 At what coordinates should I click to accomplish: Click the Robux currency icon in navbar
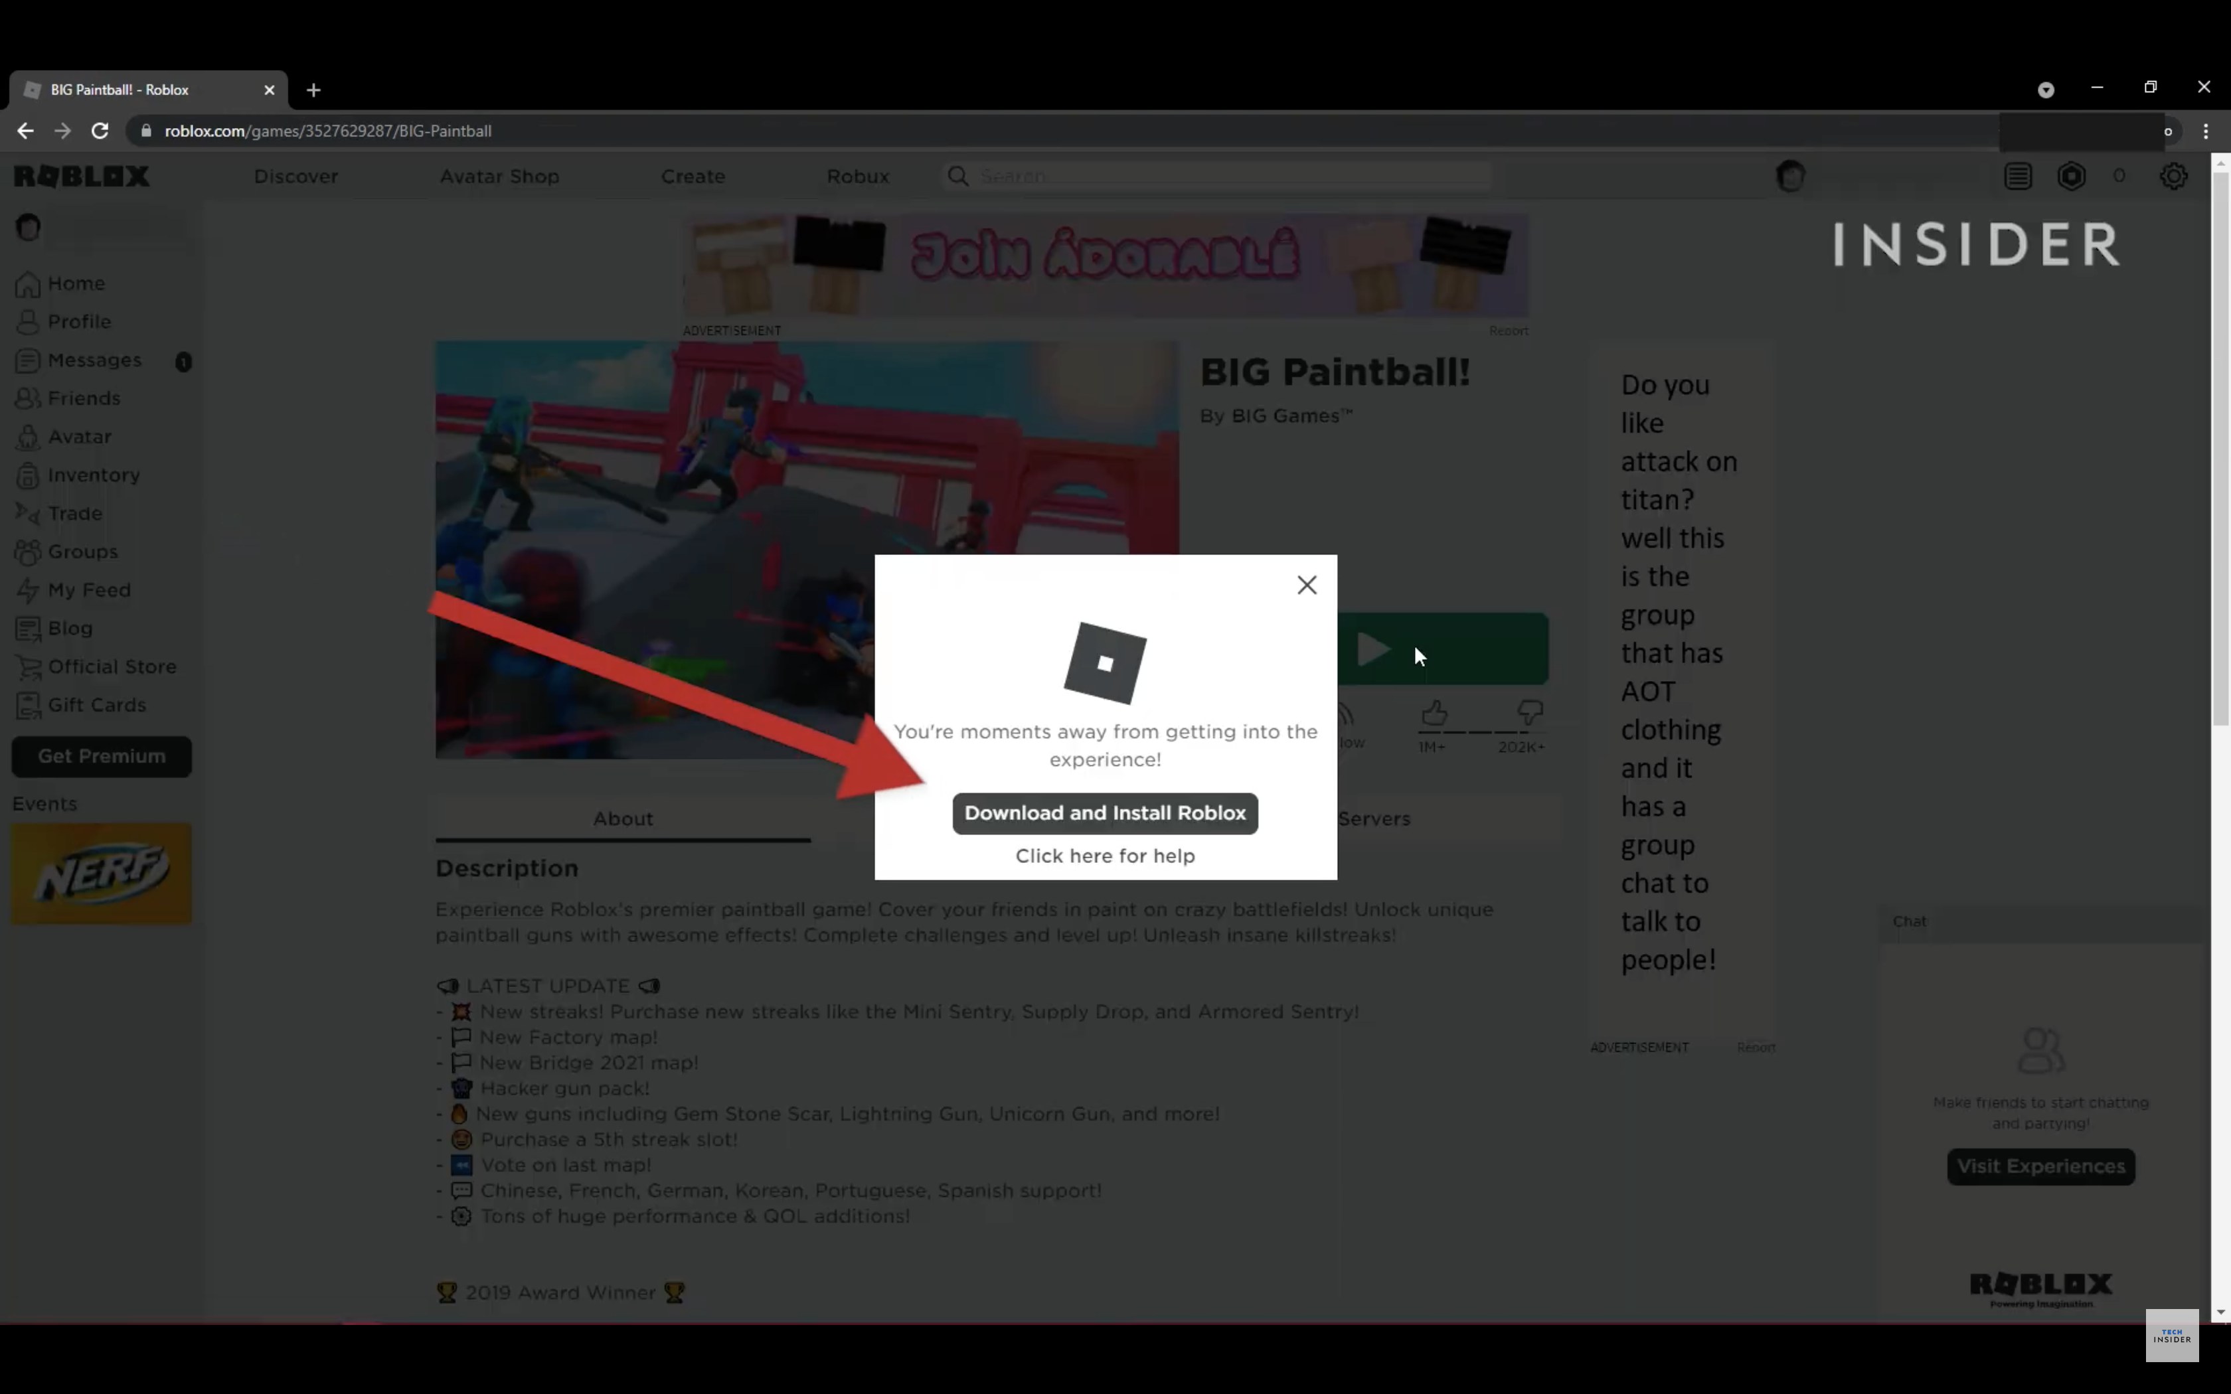2072,175
